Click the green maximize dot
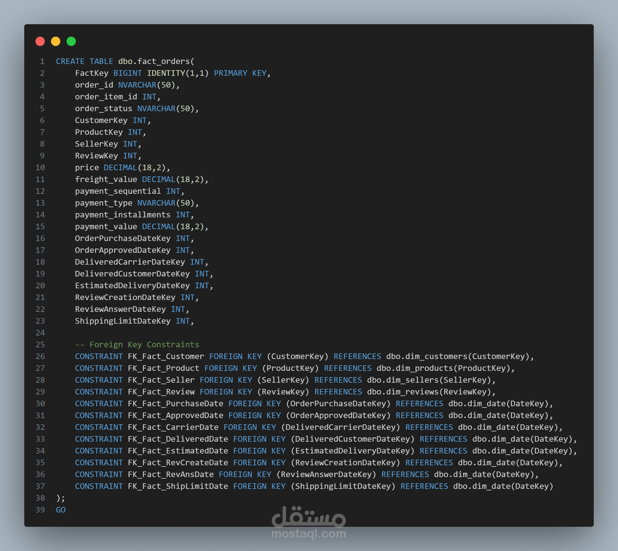The height and width of the screenshot is (551, 618). pyautogui.click(x=71, y=41)
